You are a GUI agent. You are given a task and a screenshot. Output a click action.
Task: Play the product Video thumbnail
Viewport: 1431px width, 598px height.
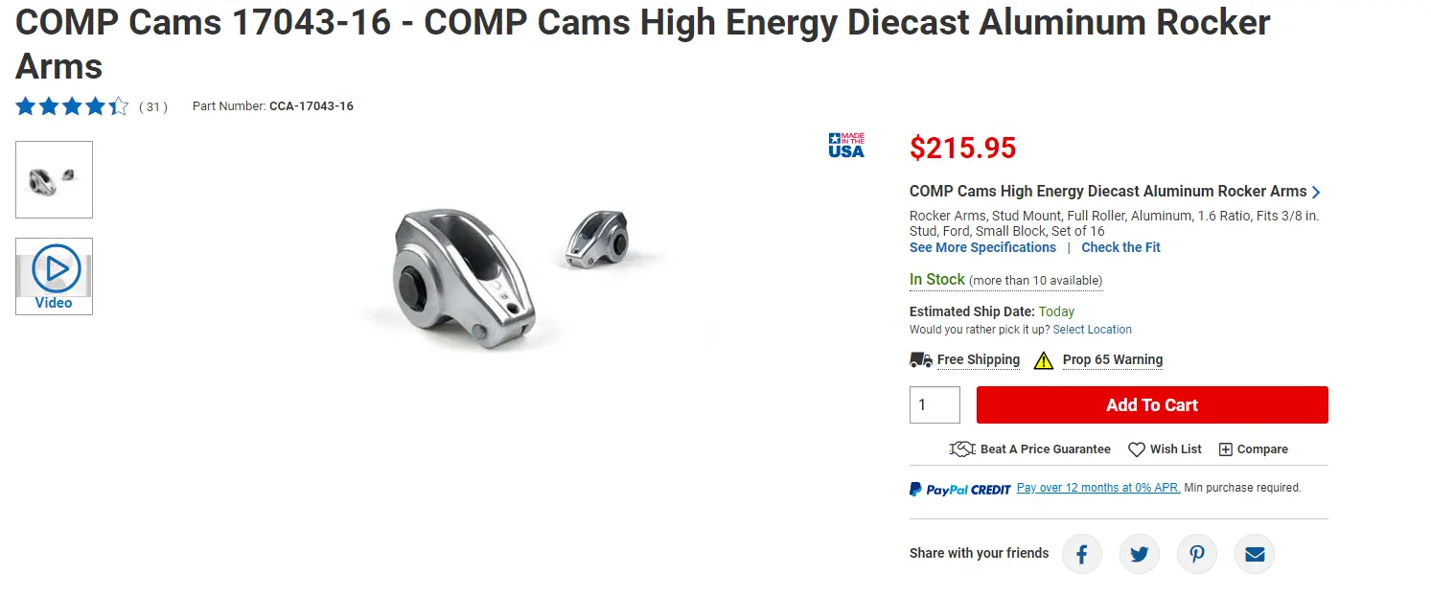[x=55, y=276]
